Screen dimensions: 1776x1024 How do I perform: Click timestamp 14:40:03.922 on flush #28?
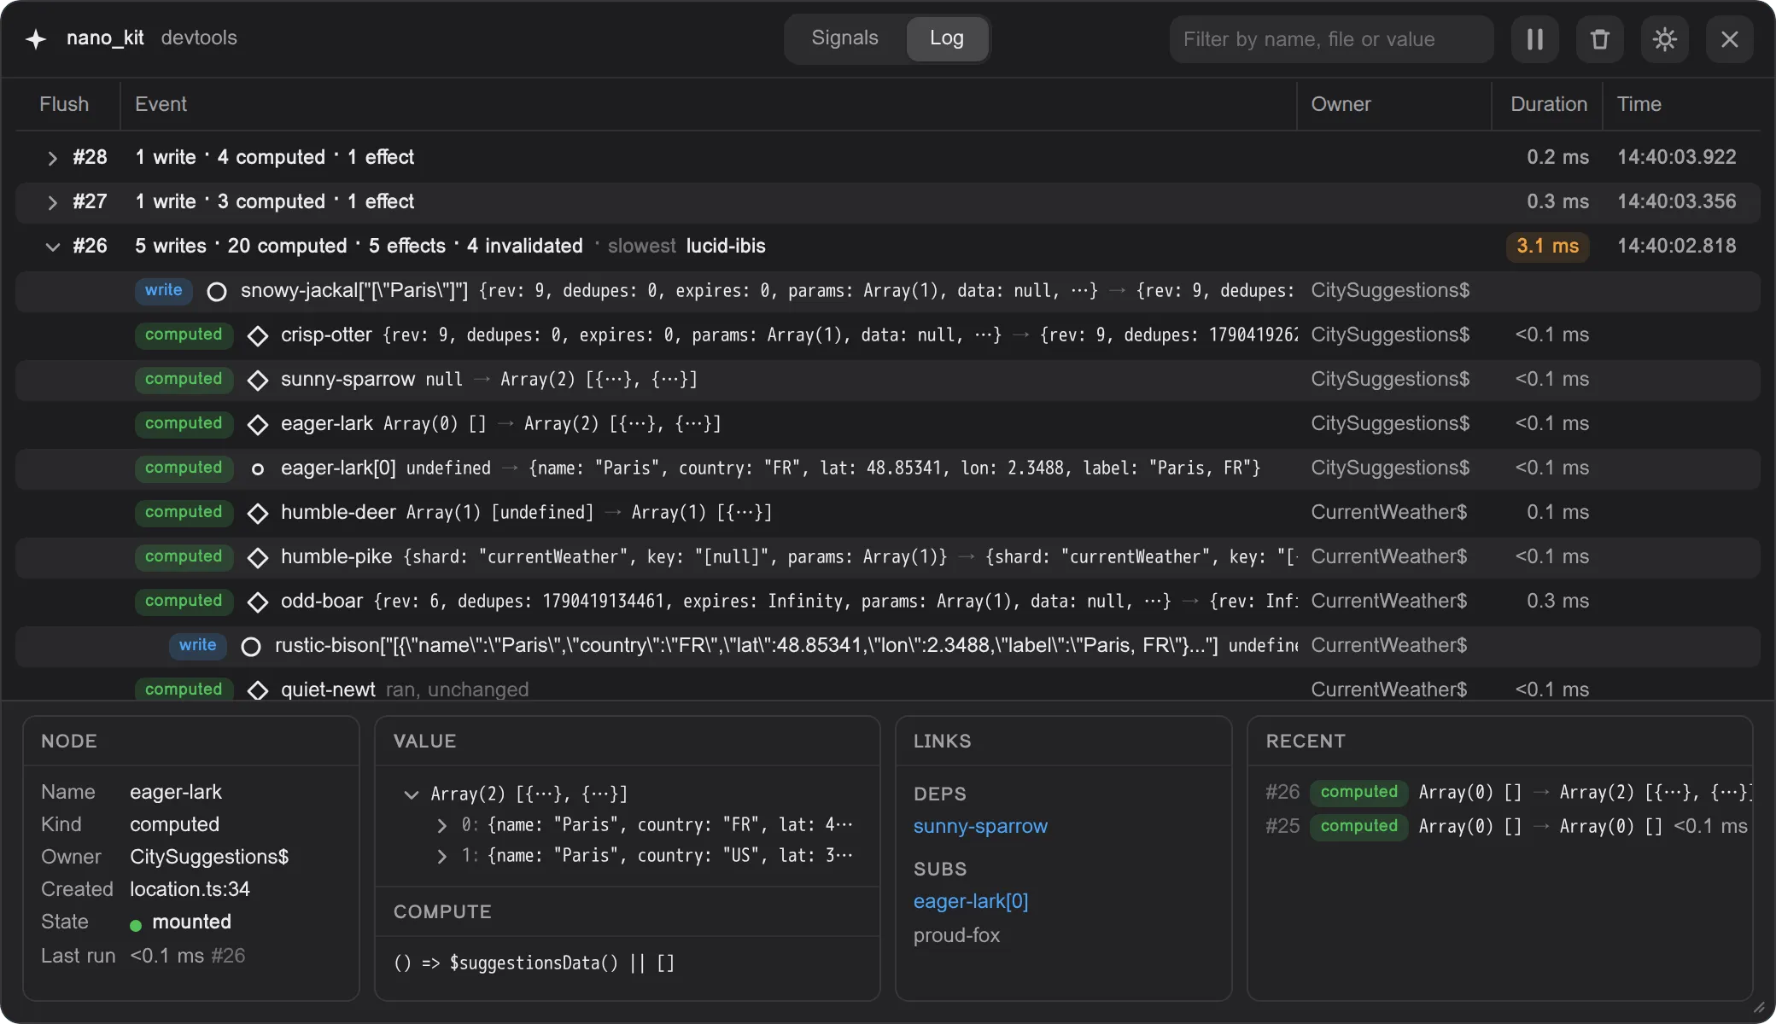point(1676,157)
